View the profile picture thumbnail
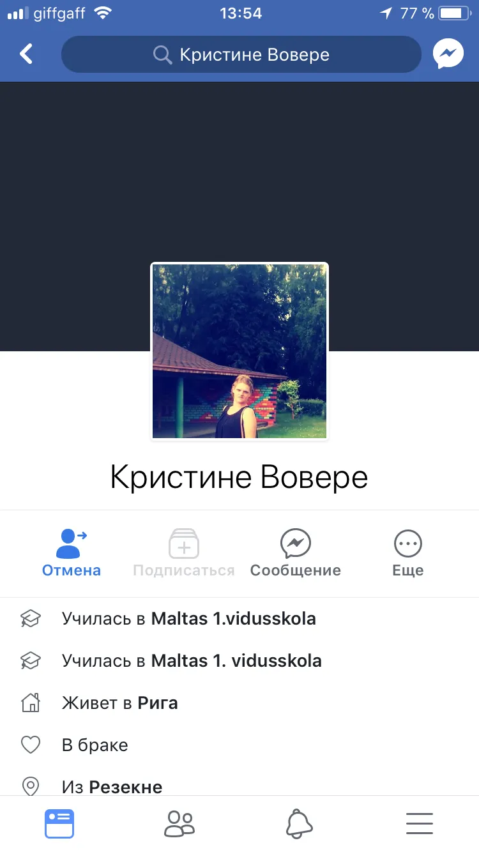The height and width of the screenshot is (852, 479). pyautogui.click(x=240, y=351)
